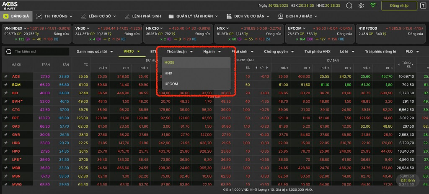Pin the HDB stock row

[5, 143]
